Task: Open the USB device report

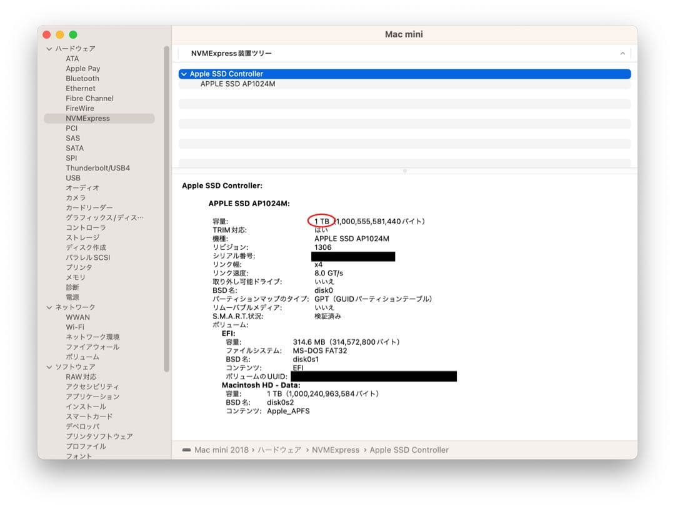Action: (74, 178)
